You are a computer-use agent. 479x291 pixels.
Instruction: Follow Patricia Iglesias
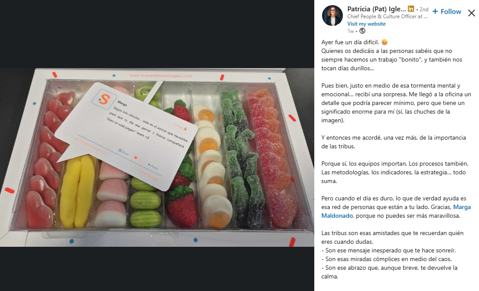coord(446,12)
